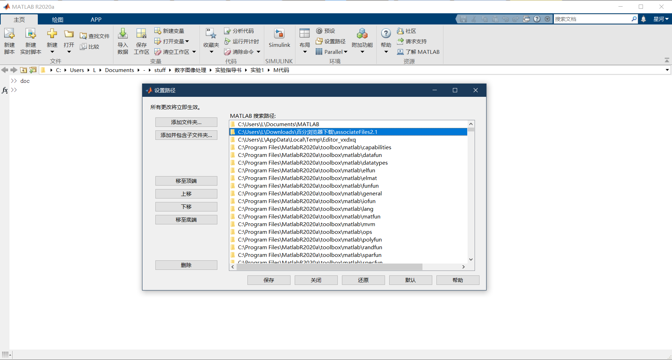Open Simulink from the toolstrip

click(x=279, y=38)
